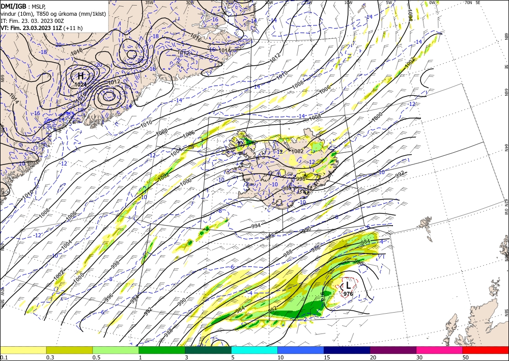Viewport: 509px width, 361px height.
Task: Click legend value 15 on the scale
Action: (327, 357)
